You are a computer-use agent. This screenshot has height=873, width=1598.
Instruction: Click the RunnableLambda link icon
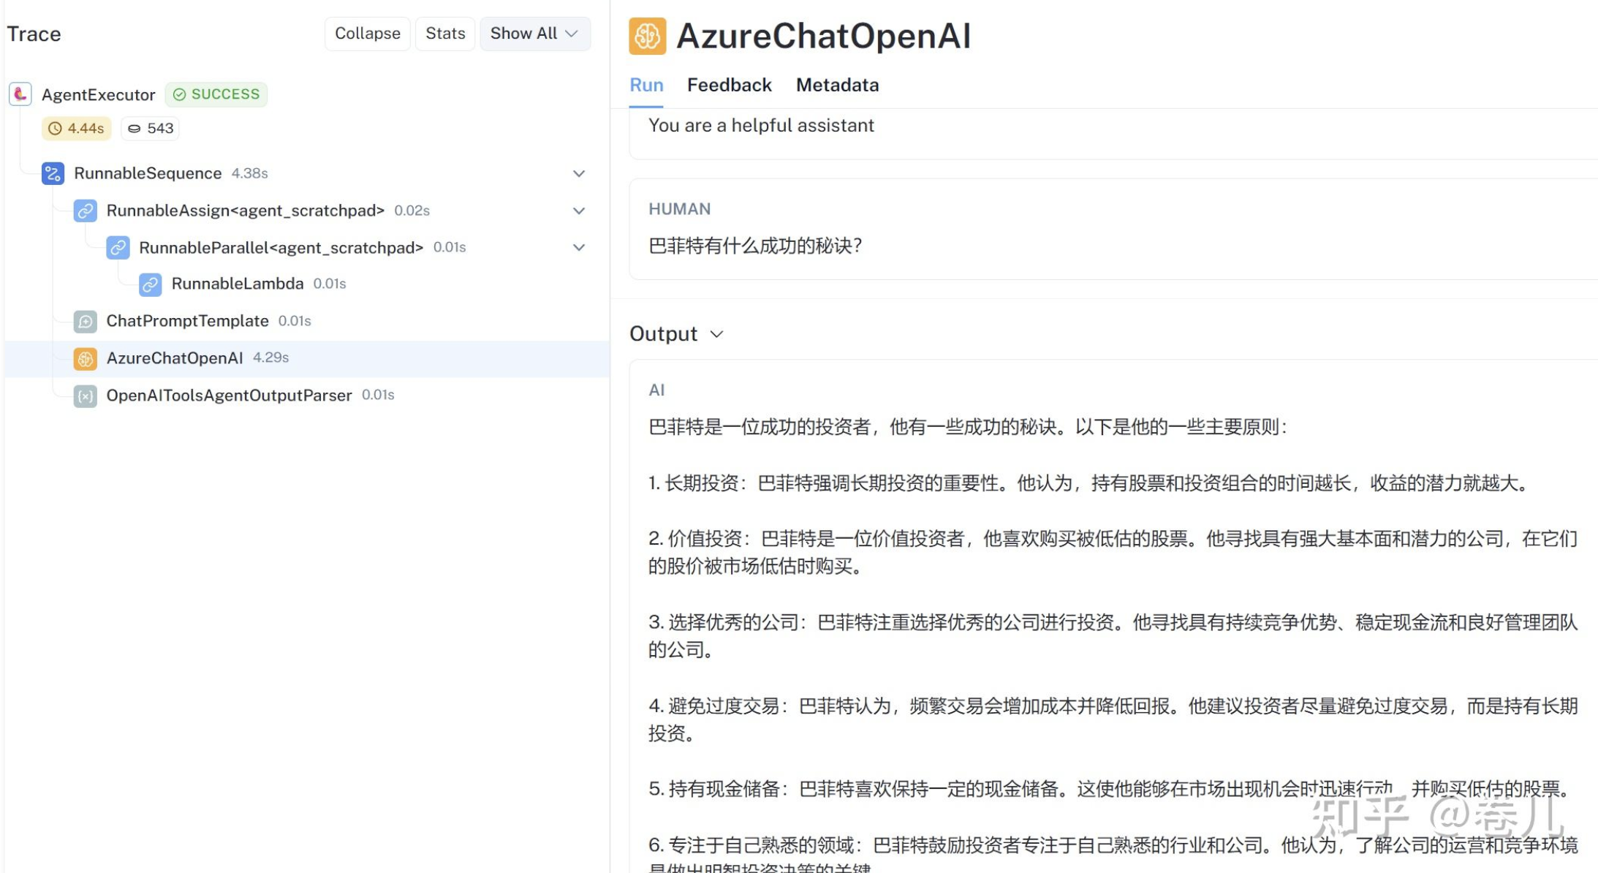coord(151,284)
